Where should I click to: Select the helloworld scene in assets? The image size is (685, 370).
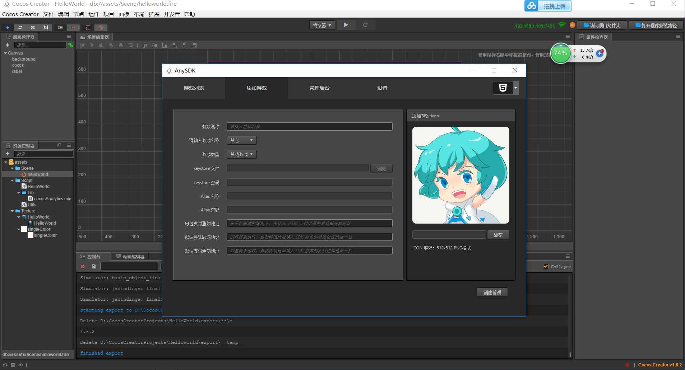point(38,174)
